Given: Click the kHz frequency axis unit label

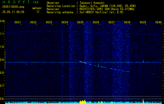Looking at the screenshot, I should [x=2, y=21].
